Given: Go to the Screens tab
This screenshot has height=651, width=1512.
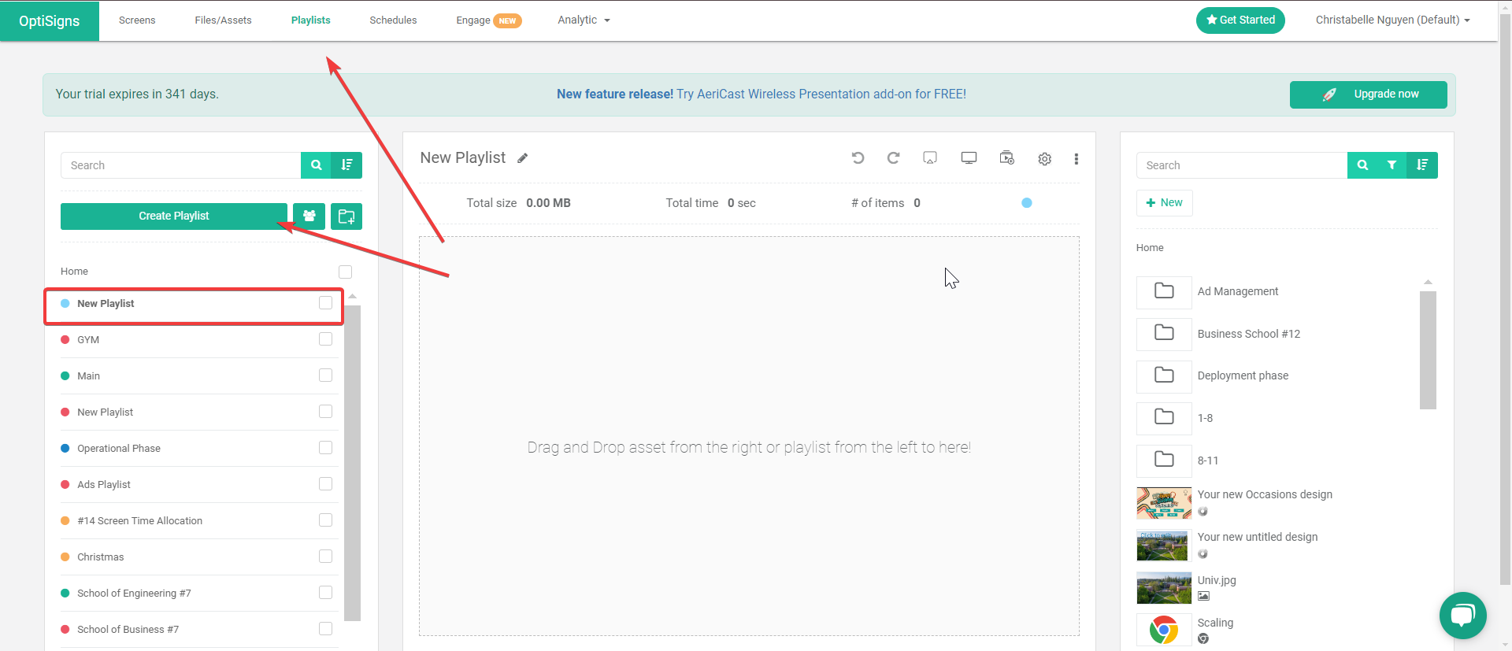Looking at the screenshot, I should click(137, 20).
